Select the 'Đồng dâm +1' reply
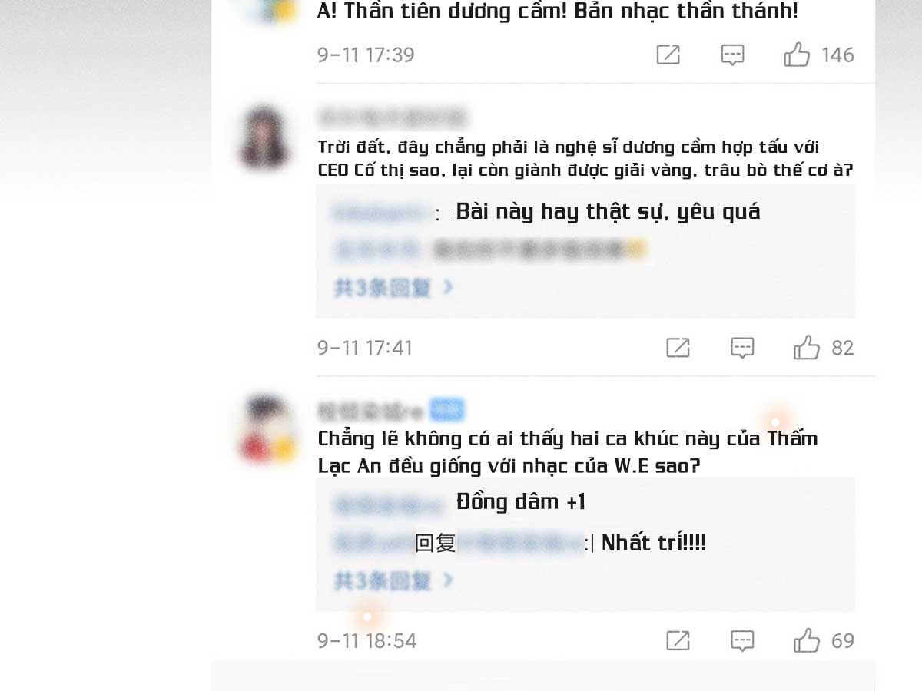 tap(521, 502)
